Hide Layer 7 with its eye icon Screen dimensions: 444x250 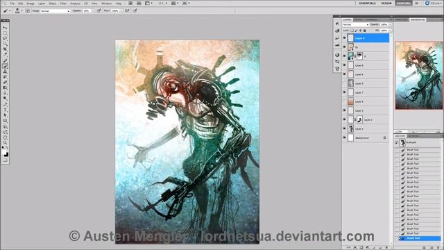click(x=345, y=92)
